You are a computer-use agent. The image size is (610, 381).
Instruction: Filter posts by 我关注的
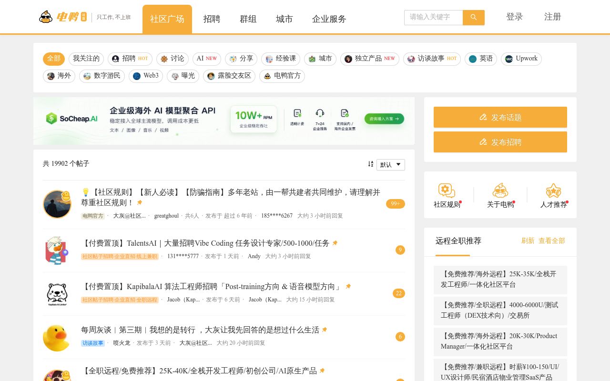pyautogui.click(x=86, y=59)
